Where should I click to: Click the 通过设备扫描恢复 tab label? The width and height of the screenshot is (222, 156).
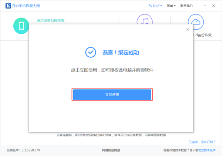click(51, 20)
